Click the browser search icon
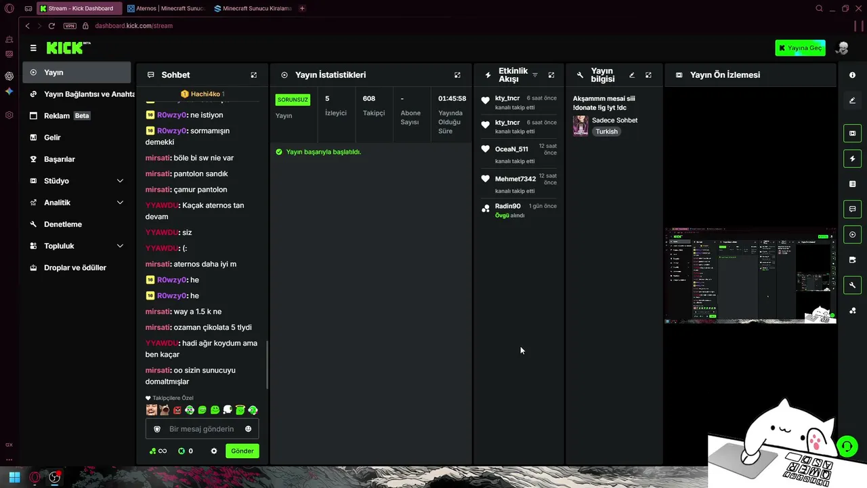This screenshot has width=867, height=488. [x=820, y=8]
